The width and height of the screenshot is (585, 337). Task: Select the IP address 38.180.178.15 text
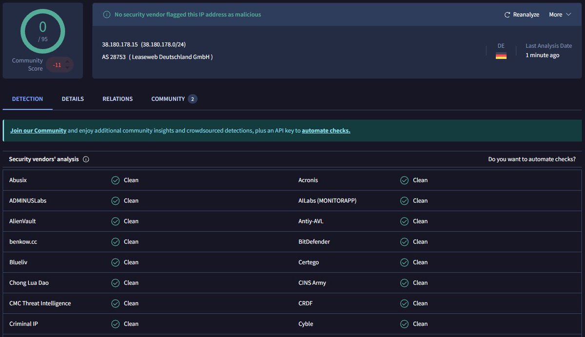(x=120, y=44)
